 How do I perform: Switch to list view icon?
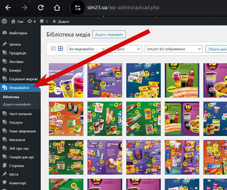pyautogui.click(x=53, y=49)
